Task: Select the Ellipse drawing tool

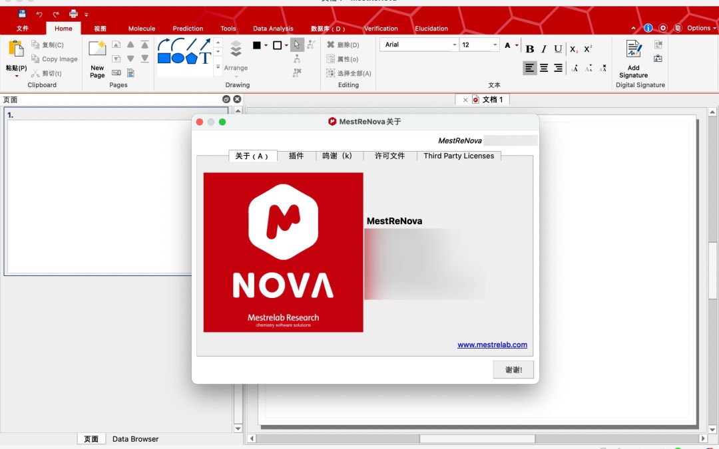Action: [x=178, y=58]
